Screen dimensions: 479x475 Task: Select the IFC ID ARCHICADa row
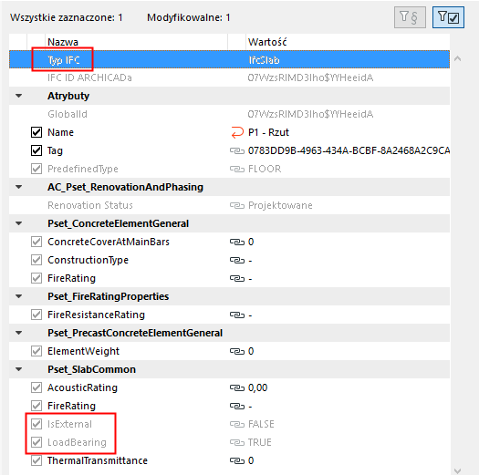[x=229, y=77]
